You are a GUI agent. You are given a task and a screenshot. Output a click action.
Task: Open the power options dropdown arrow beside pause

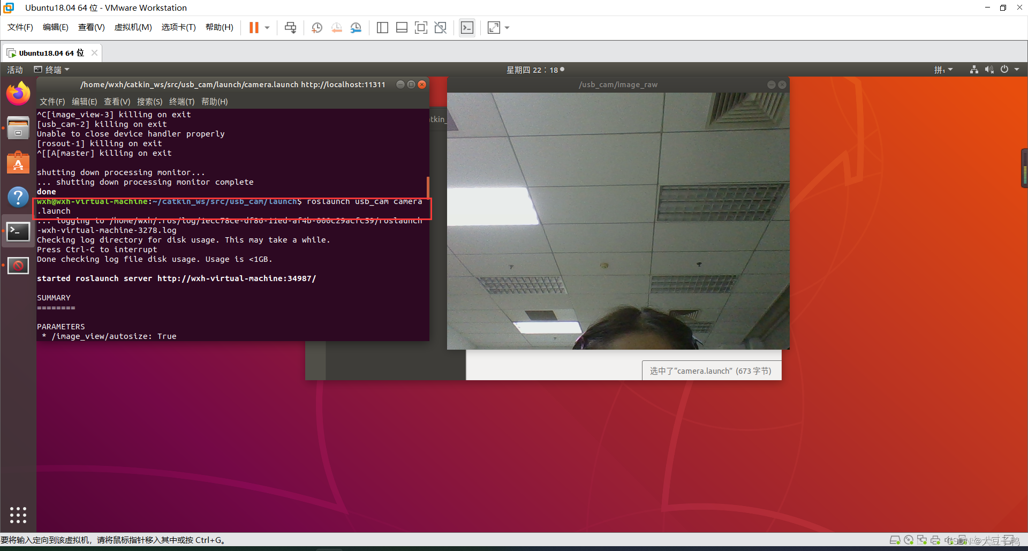(x=267, y=28)
